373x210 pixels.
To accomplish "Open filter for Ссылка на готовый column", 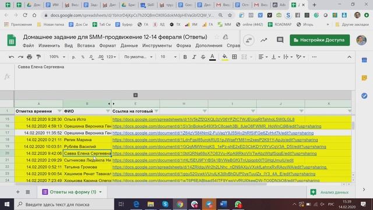I will pyautogui.click(x=156, y=111).
